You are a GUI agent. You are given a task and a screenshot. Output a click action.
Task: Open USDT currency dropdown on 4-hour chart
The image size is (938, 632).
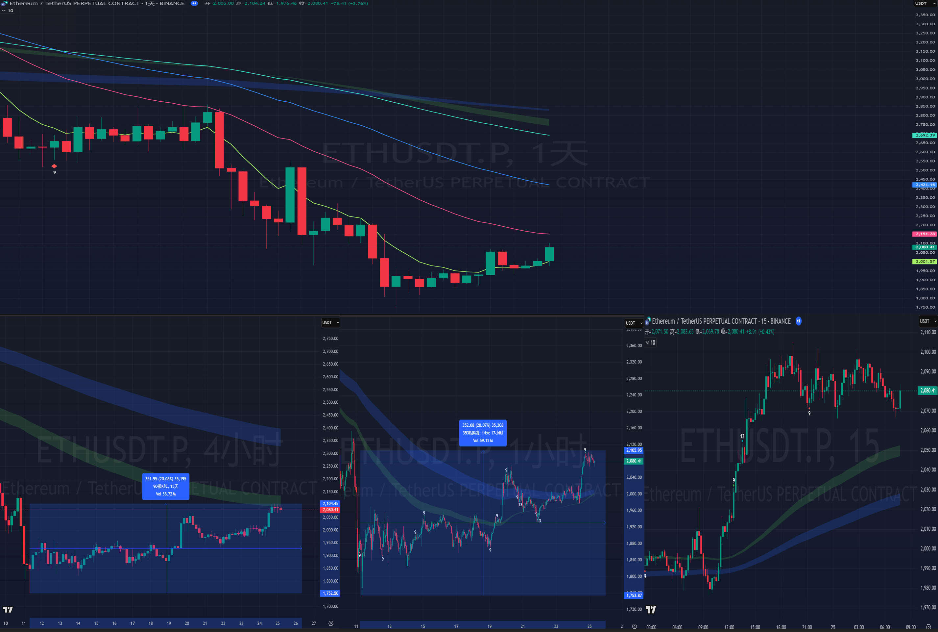tap(330, 322)
